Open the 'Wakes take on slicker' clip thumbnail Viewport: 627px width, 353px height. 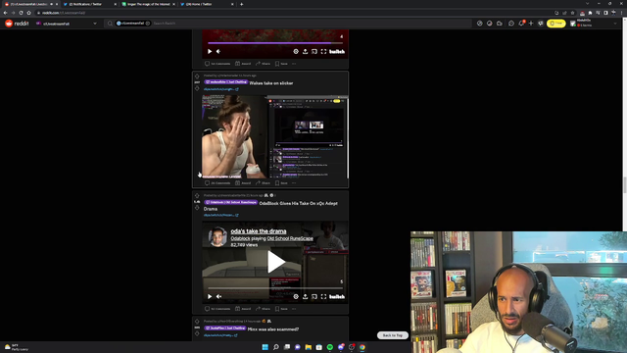click(x=275, y=137)
